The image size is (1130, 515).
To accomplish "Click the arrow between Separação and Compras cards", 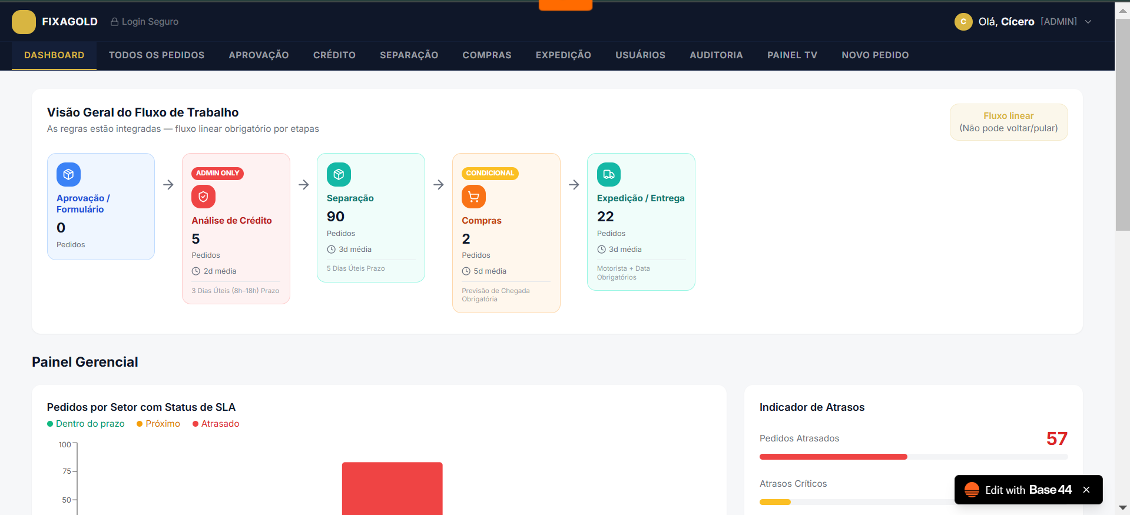I will (439, 185).
